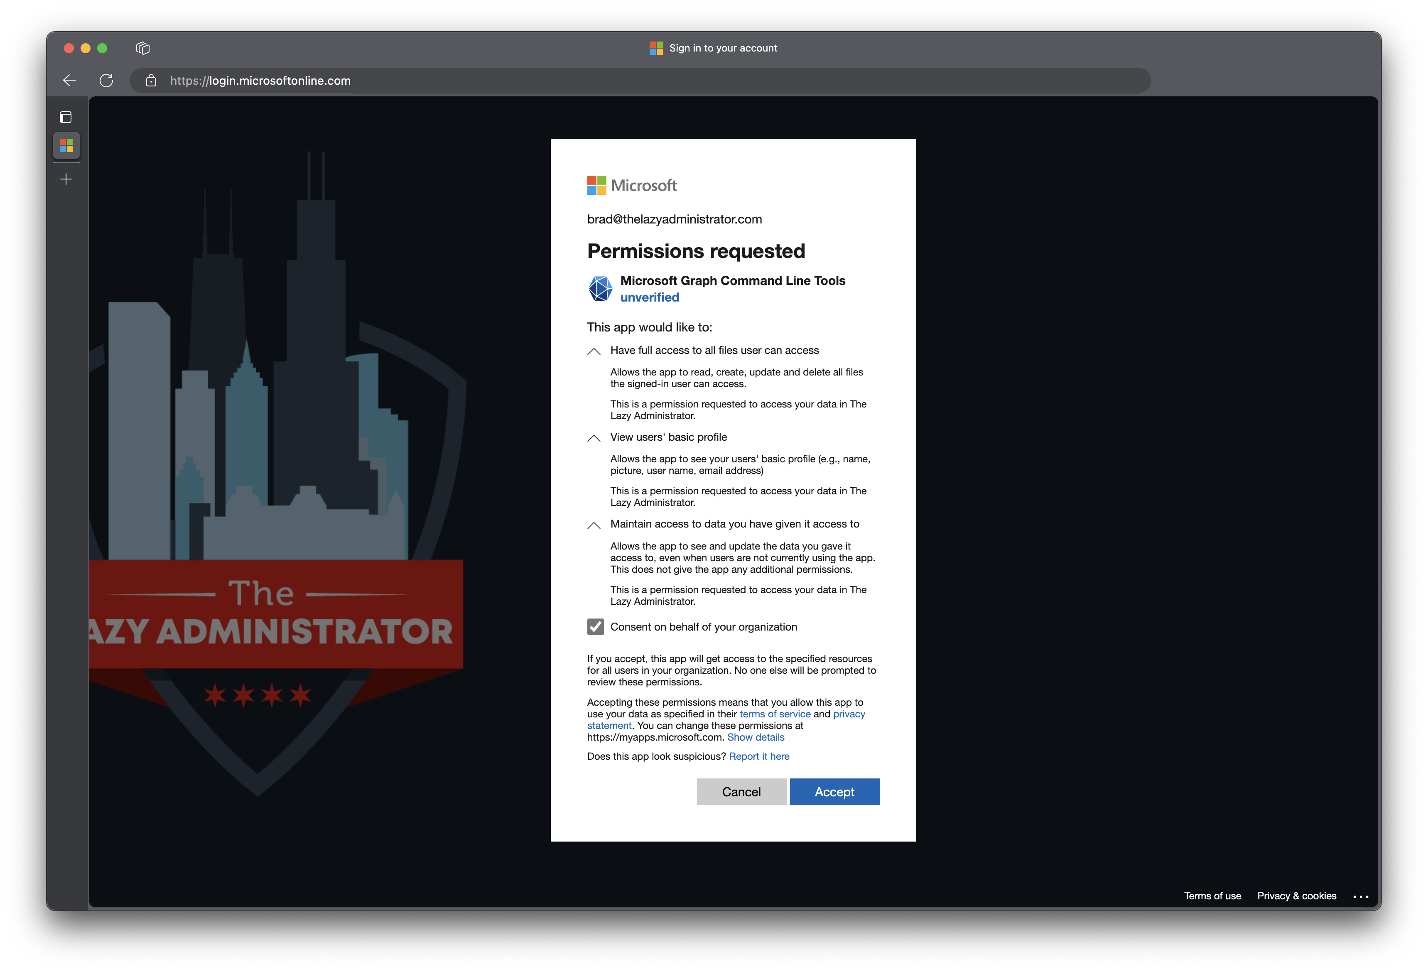Click the green fullscreen window button
This screenshot has width=1428, height=972.
[x=102, y=48]
